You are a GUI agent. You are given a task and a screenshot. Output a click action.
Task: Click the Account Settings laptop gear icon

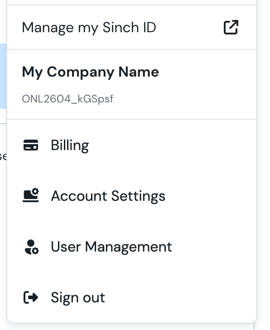31,195
